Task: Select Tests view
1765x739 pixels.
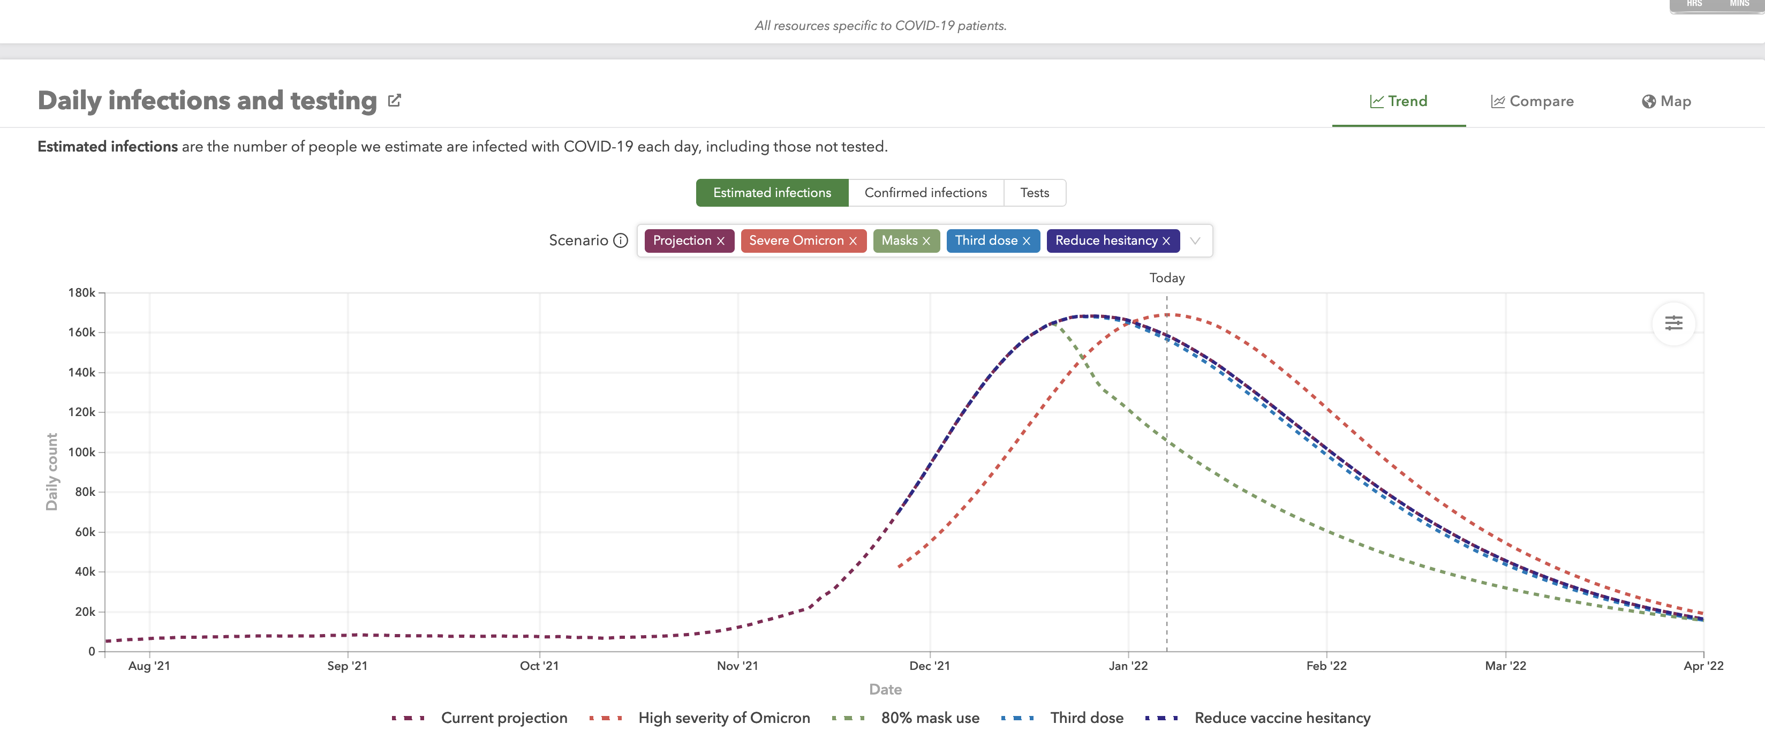Action: (1035, 192)
